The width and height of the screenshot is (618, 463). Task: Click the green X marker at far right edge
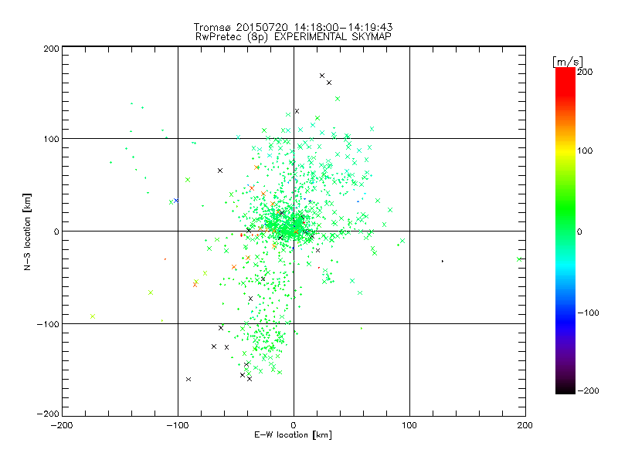519,259
